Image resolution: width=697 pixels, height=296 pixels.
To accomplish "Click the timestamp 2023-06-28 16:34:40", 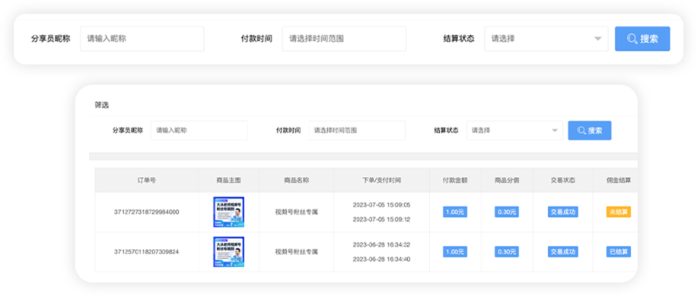I will pyautogui.click(x=381, y=259).
